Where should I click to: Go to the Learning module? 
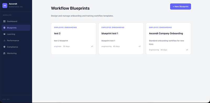point(16,34)
